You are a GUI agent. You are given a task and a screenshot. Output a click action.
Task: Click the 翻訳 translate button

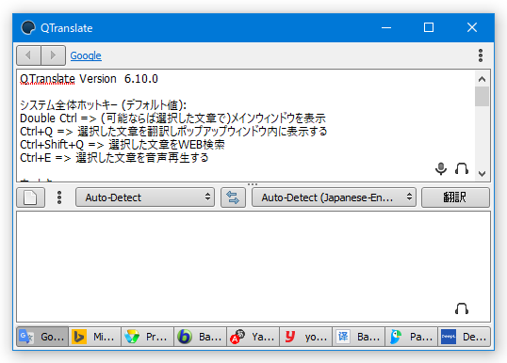click(455, 197)
